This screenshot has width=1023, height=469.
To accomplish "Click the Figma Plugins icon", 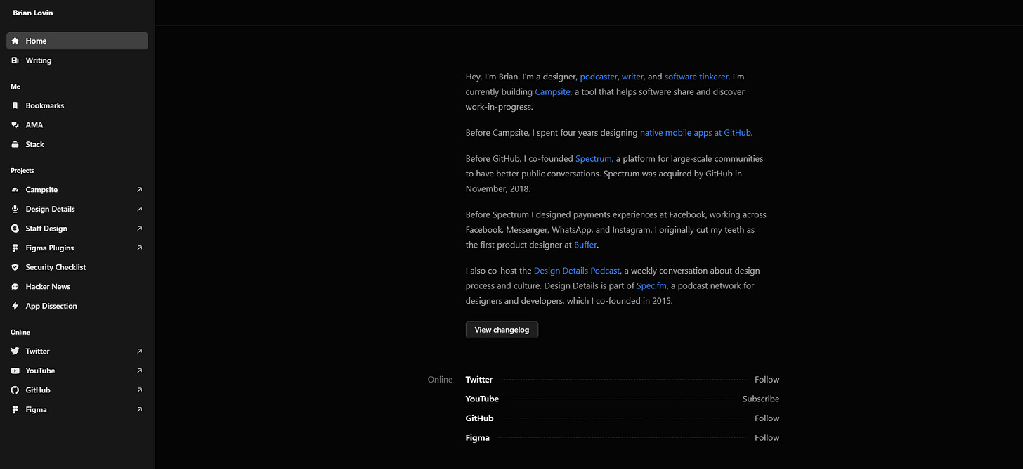I will [15, 248].
